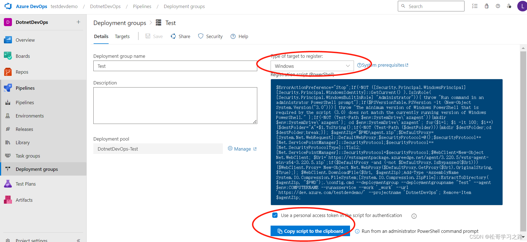The height and width of the screenshot is (242, 527).
Task: Click the scrollbar up arrow
Action: (523, 48)
